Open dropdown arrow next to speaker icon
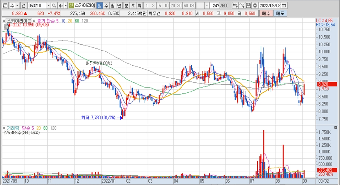 click(65, 5)
